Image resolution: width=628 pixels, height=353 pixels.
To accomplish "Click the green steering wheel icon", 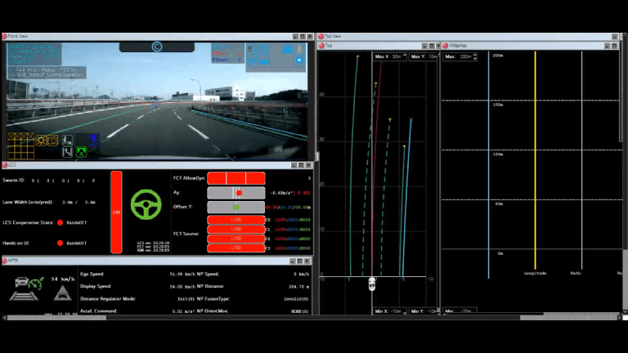I will [146, 205].
